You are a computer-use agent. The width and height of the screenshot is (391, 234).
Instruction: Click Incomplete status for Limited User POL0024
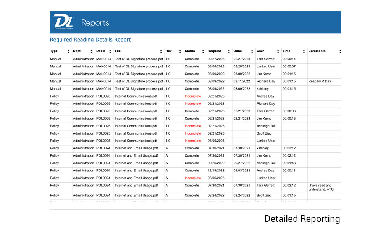click(x=193, y=178)
